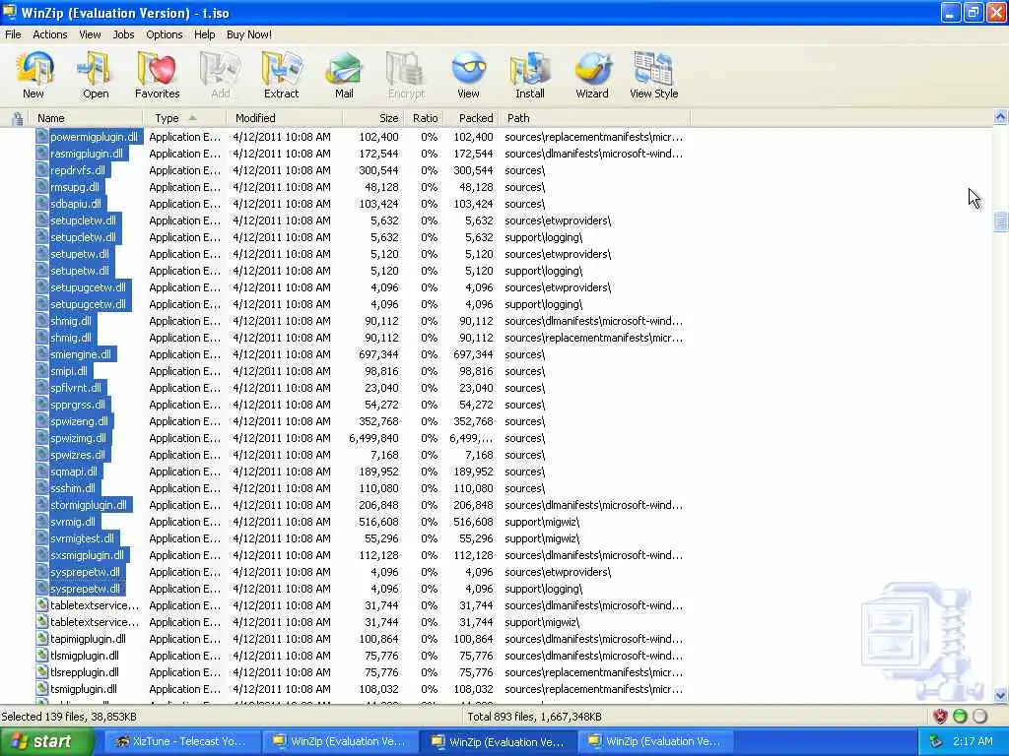Open the File menu
The image size is (1009, 756).
(13, 34)
